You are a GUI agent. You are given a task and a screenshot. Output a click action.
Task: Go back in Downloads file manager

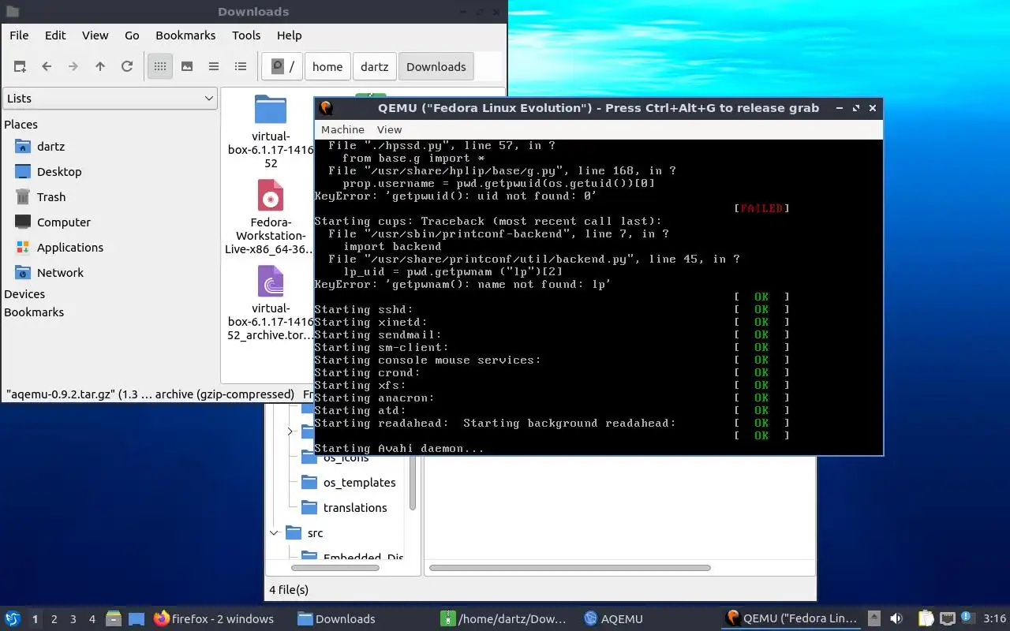coord(47,67)
